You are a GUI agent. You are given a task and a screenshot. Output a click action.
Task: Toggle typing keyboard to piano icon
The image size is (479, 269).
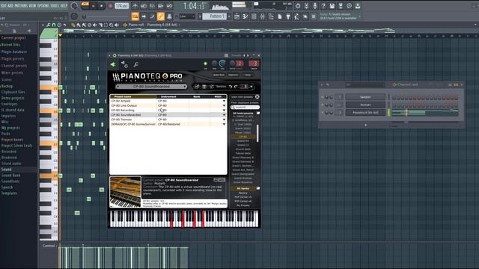[135, 16]
